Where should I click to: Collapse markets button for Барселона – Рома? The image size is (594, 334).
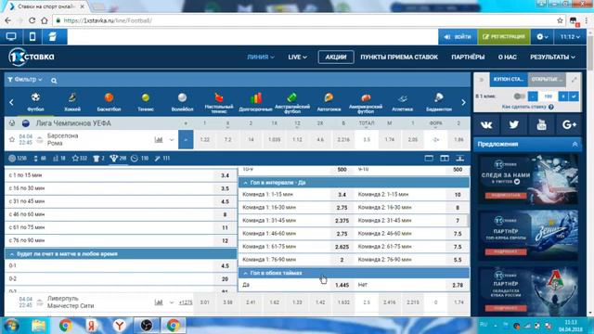pos(186,140)
